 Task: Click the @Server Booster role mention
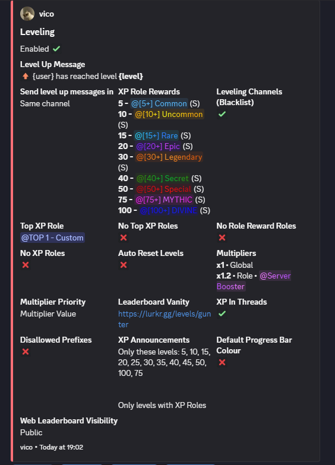tap(254, 281)
